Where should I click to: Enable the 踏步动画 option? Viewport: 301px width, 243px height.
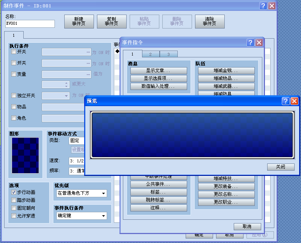(14, 200)
